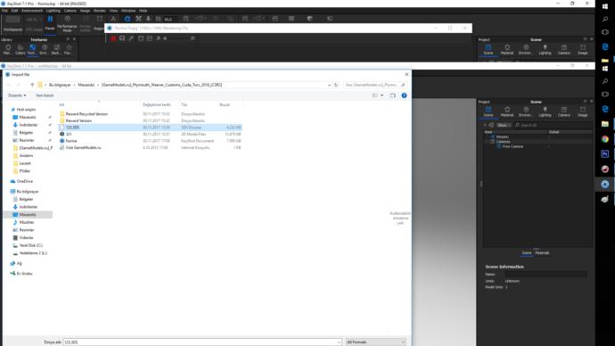This screenshot has width=615, height=346.
Task: Select the Reward Recycled Version folder
Action: point(86,114)
